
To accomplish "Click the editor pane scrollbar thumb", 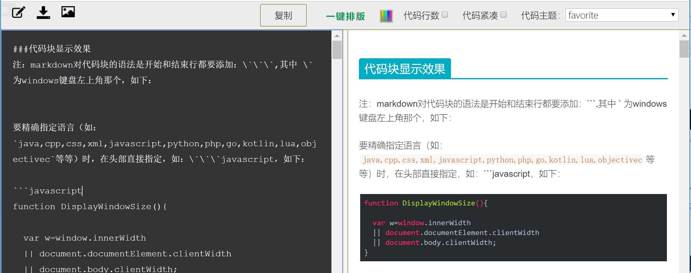I will click(337, 50).
